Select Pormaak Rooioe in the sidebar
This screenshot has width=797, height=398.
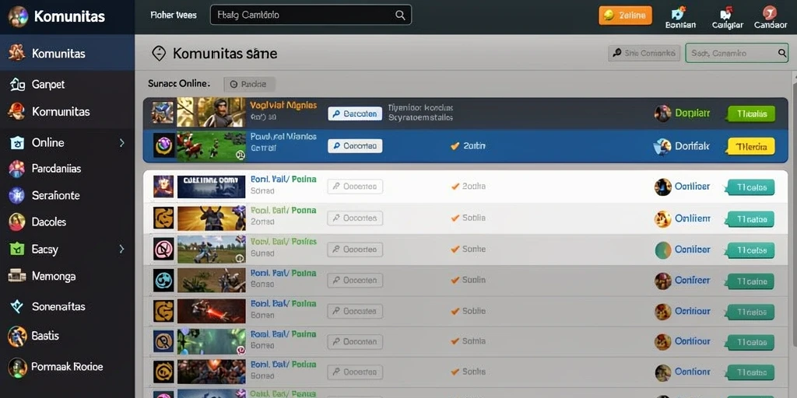point(67,367)
